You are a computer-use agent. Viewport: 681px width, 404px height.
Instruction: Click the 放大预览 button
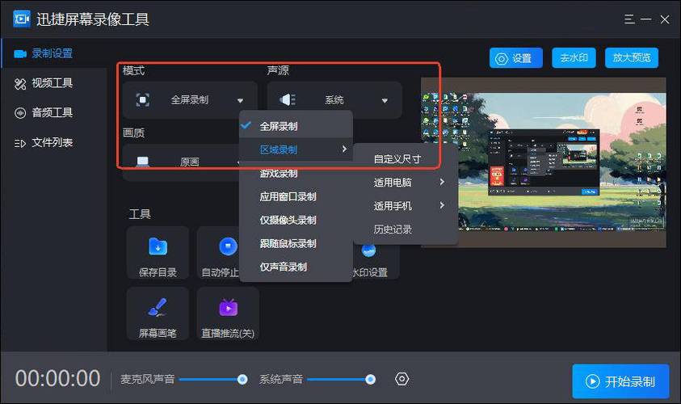point(631,57)
